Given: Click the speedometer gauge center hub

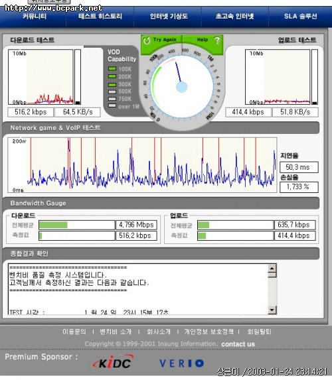Looking at the screenshot, I should coord(181,87).
